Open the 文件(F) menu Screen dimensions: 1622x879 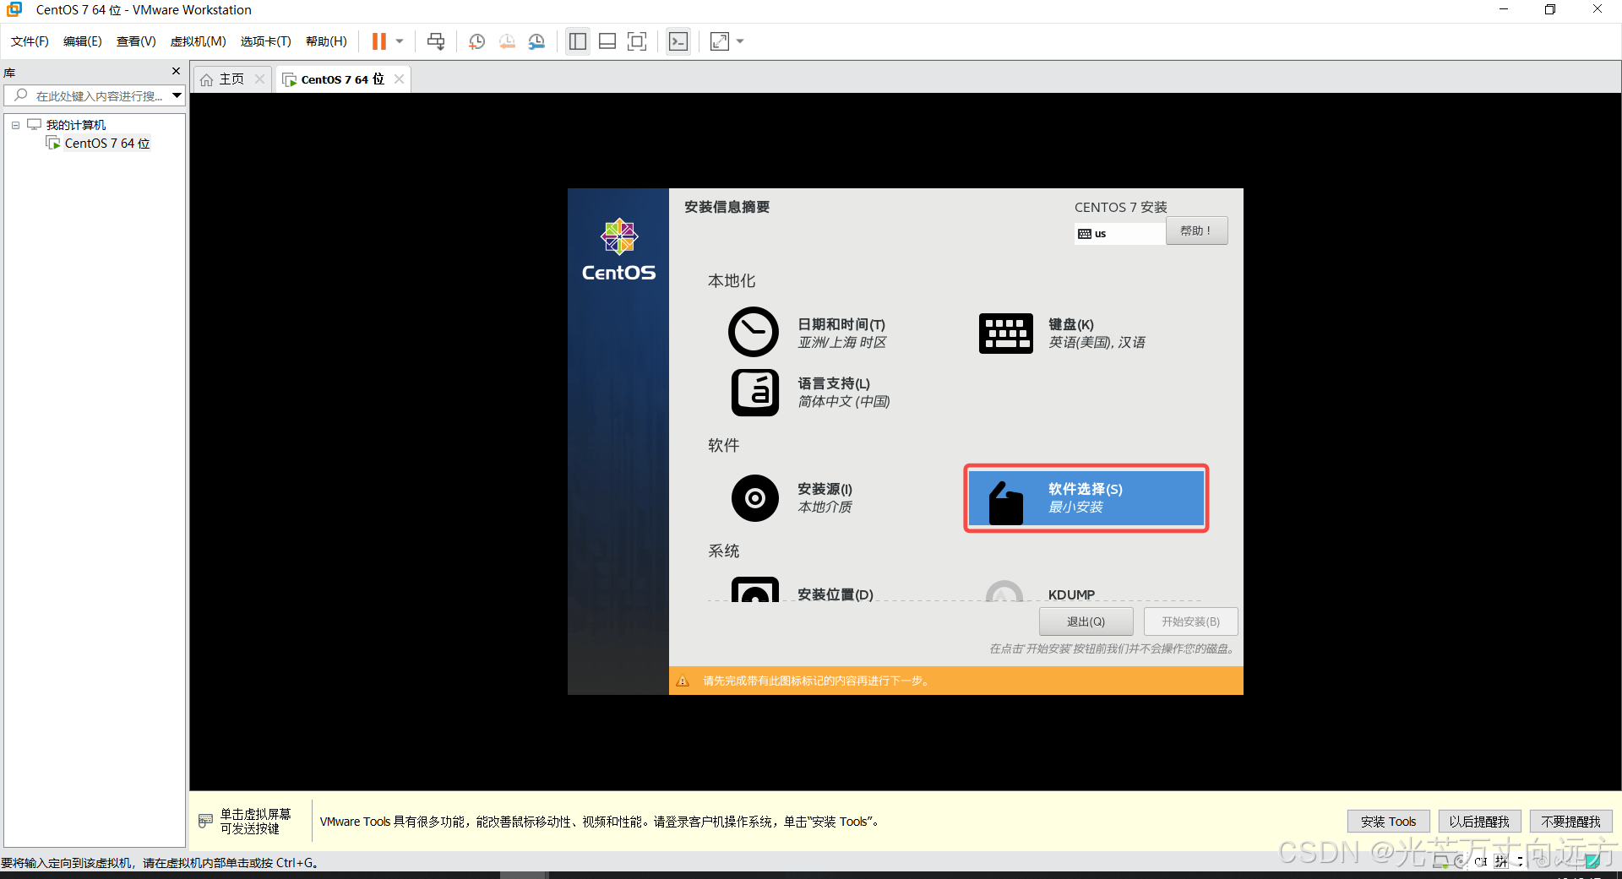click(30, 41)
